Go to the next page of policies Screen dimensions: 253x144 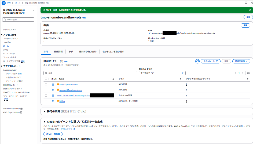click(243, 73)
